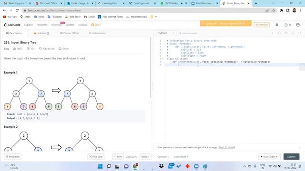
Task: Collapse the class Solution fold arrow
Action: (x=163, y=59)
